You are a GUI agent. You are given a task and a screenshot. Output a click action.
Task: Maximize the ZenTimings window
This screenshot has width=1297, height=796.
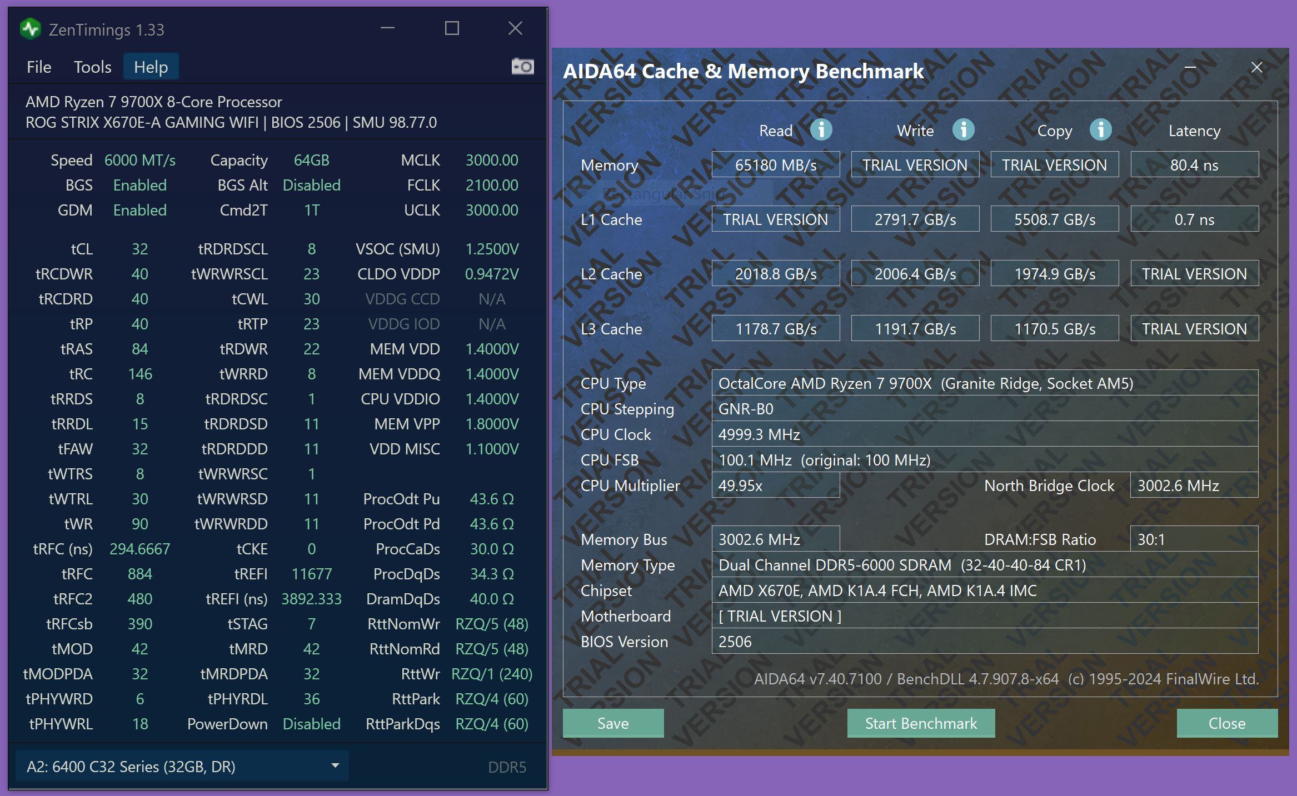452,28
